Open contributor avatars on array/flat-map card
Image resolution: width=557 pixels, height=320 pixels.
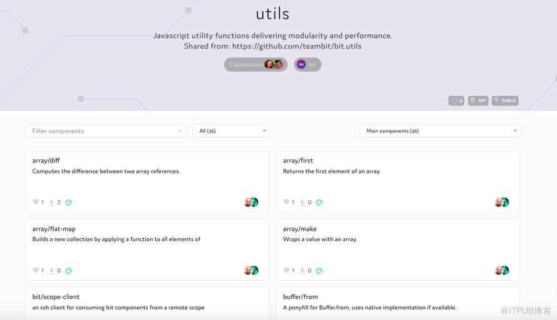(x=251, y=271)
